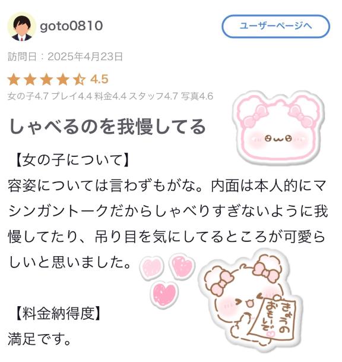Open the ユーザーページへ button

point(275,26)
